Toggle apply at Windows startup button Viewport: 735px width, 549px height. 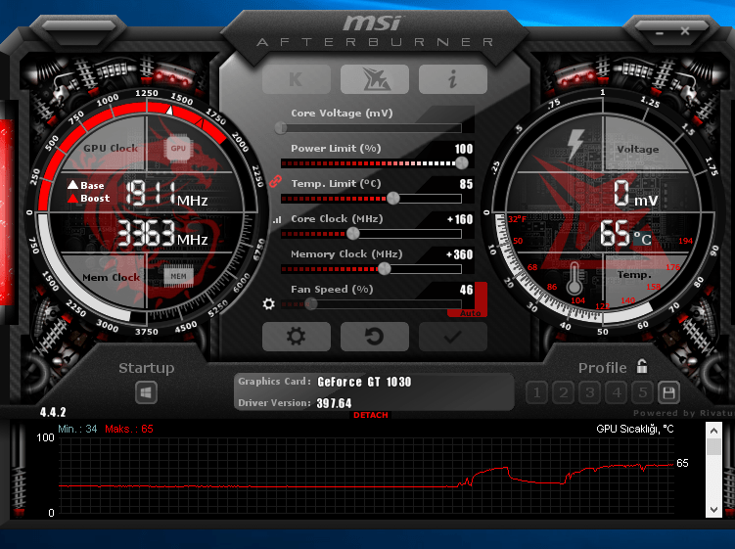click(x=146, y=392)
